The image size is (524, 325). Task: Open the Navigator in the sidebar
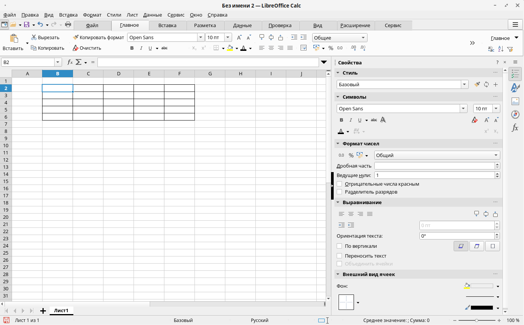point(515,114)
